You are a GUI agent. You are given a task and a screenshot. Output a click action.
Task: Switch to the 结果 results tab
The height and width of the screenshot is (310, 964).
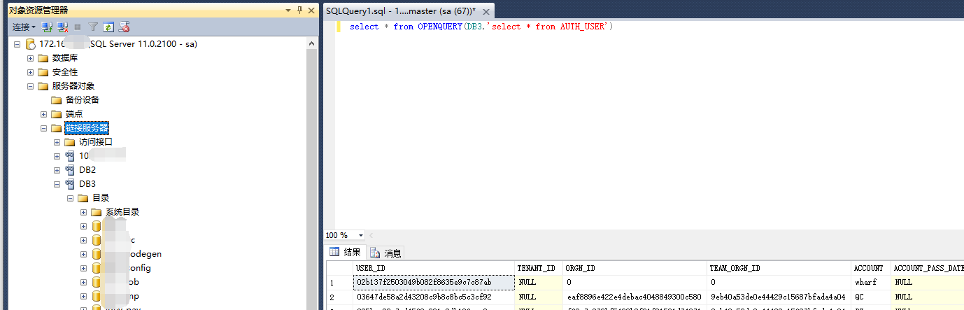coord(346,253)
